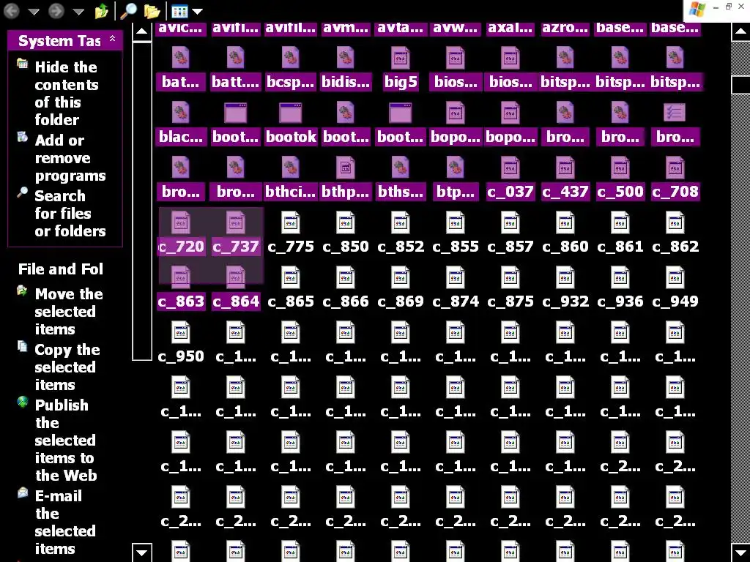The width and height of the screenshot is (750, 562).
Task: Select the c_864 file icon
Action: point(235,277)
